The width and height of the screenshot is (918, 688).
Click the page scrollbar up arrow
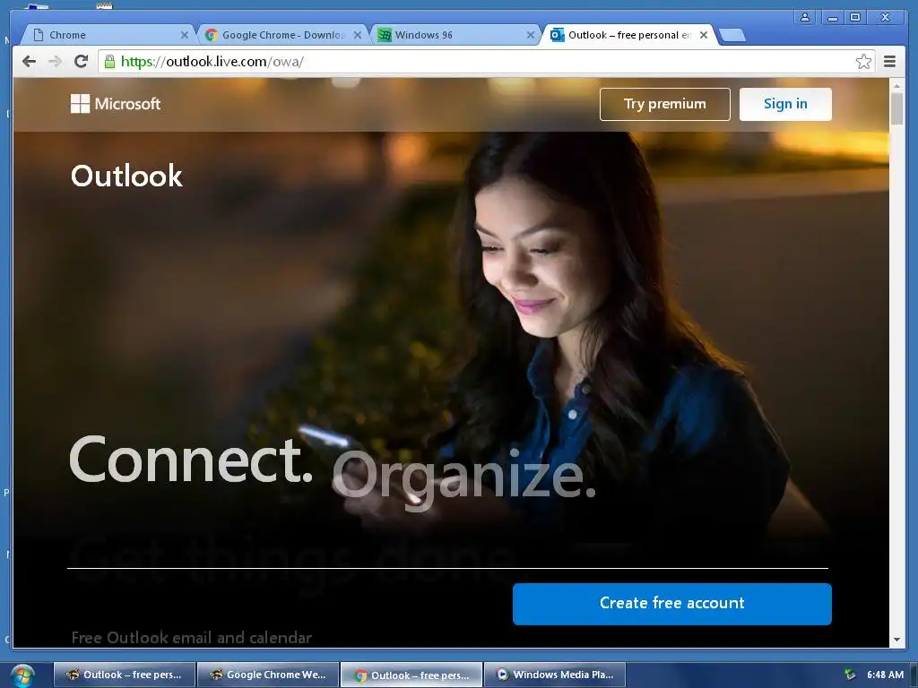click(x=896, y=85)
